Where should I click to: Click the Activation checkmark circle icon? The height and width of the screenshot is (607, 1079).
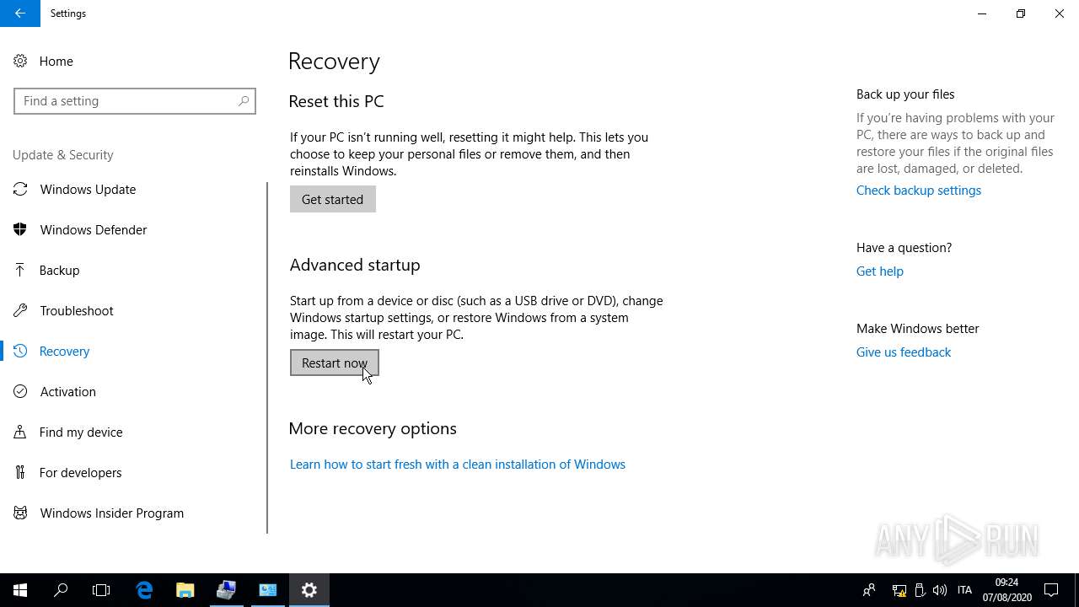pyautogui.click(x=20, y=391)
